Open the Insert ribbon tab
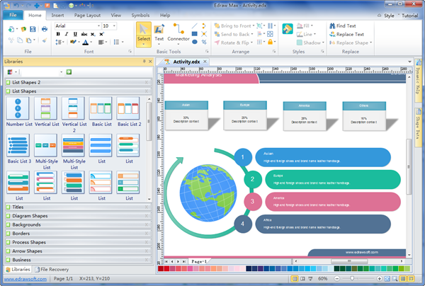 (x=58, y=14)
